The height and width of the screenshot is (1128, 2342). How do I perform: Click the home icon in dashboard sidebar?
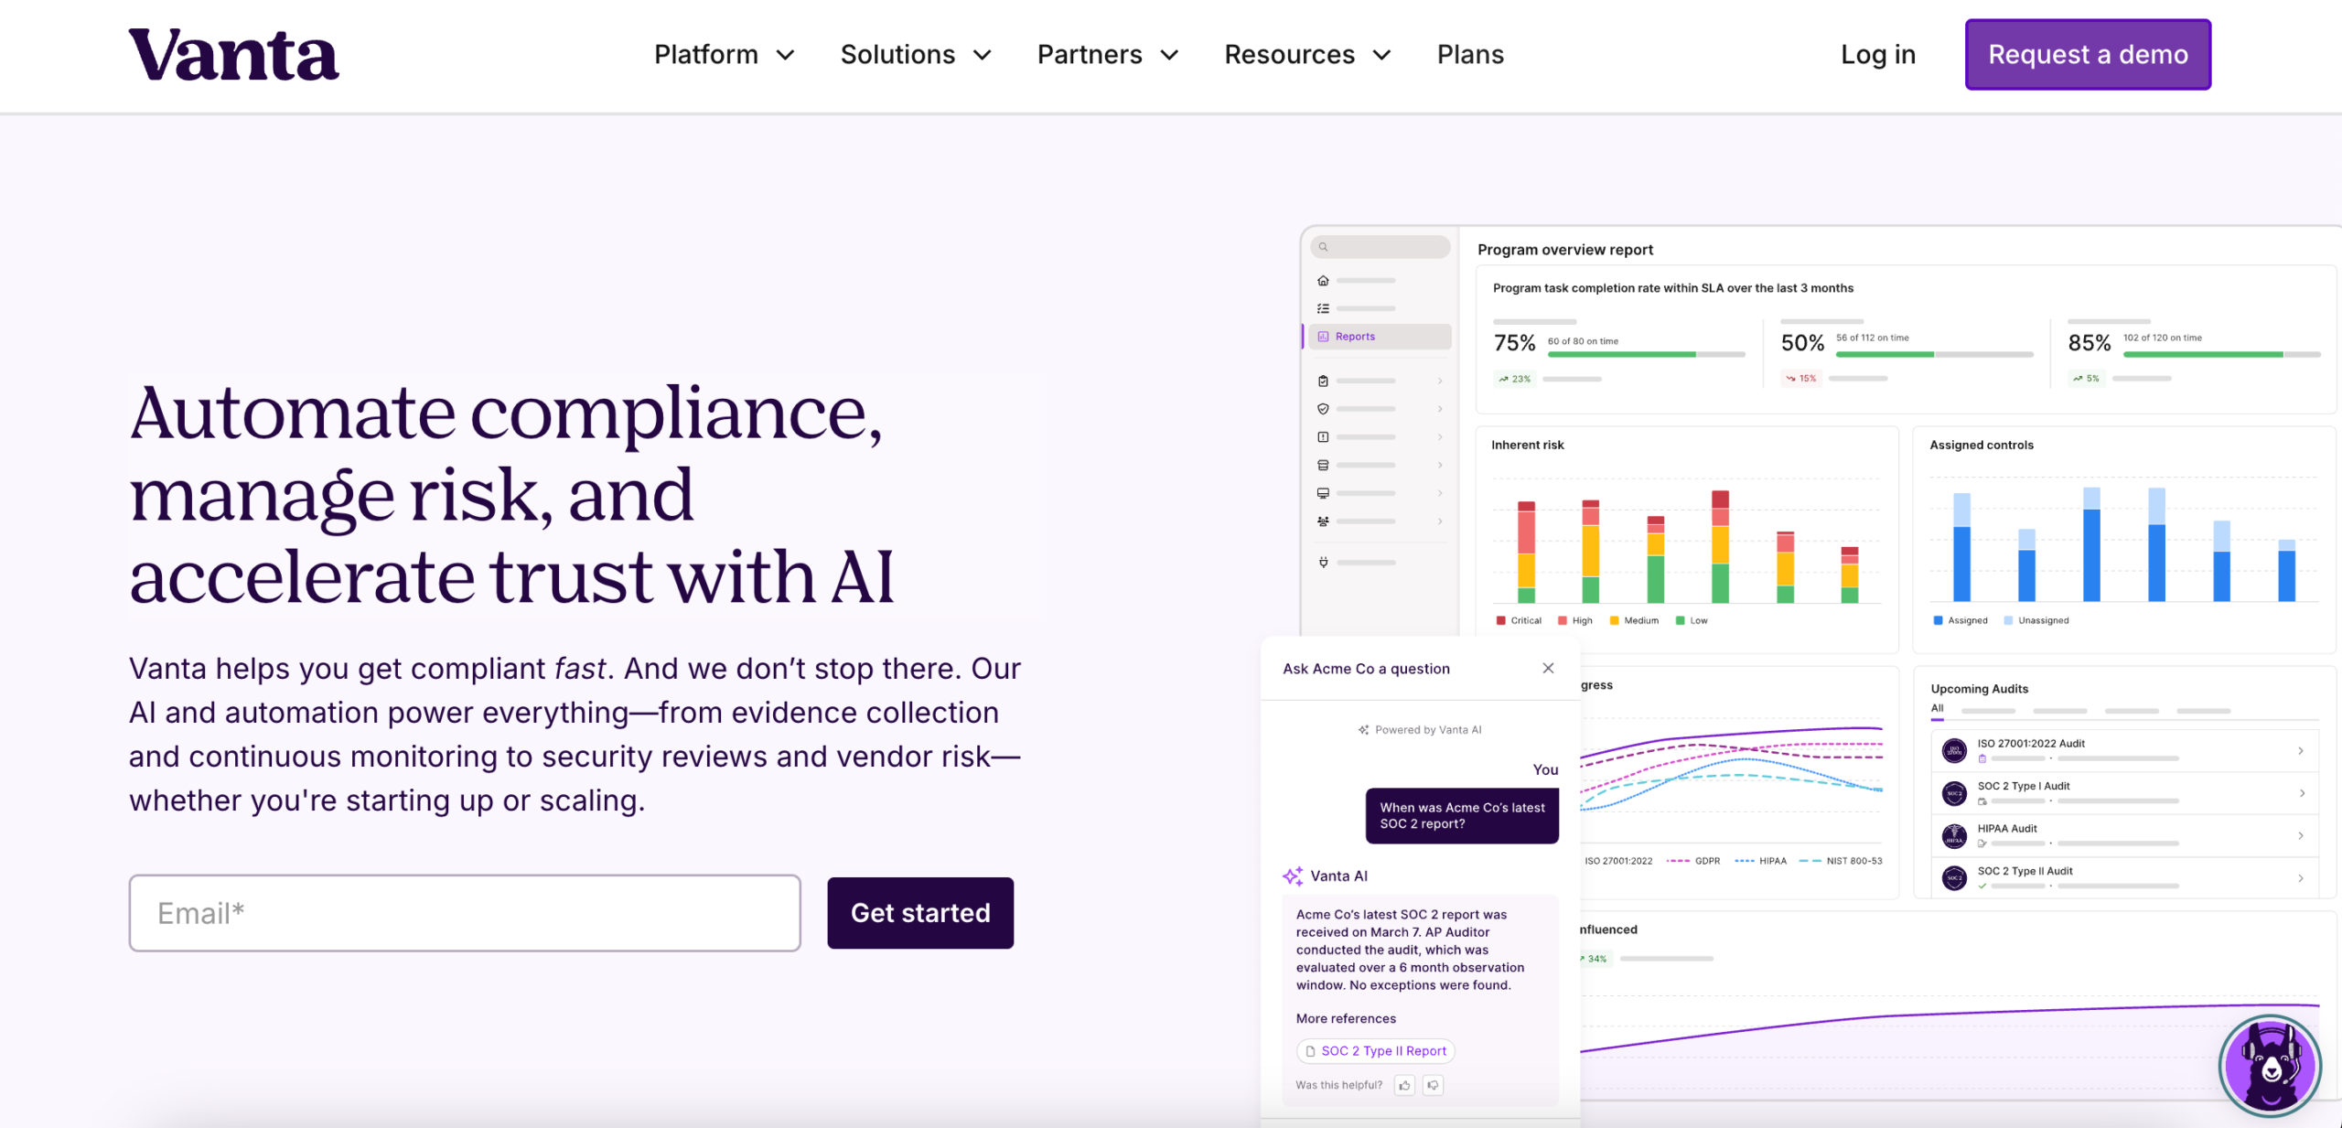(x=1323, y=281)
